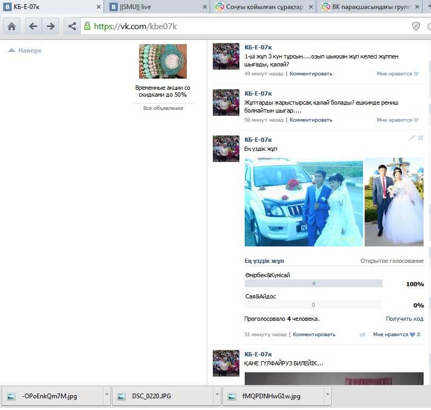
Task: Click the Получить код link
Action: tap(404, 319)
